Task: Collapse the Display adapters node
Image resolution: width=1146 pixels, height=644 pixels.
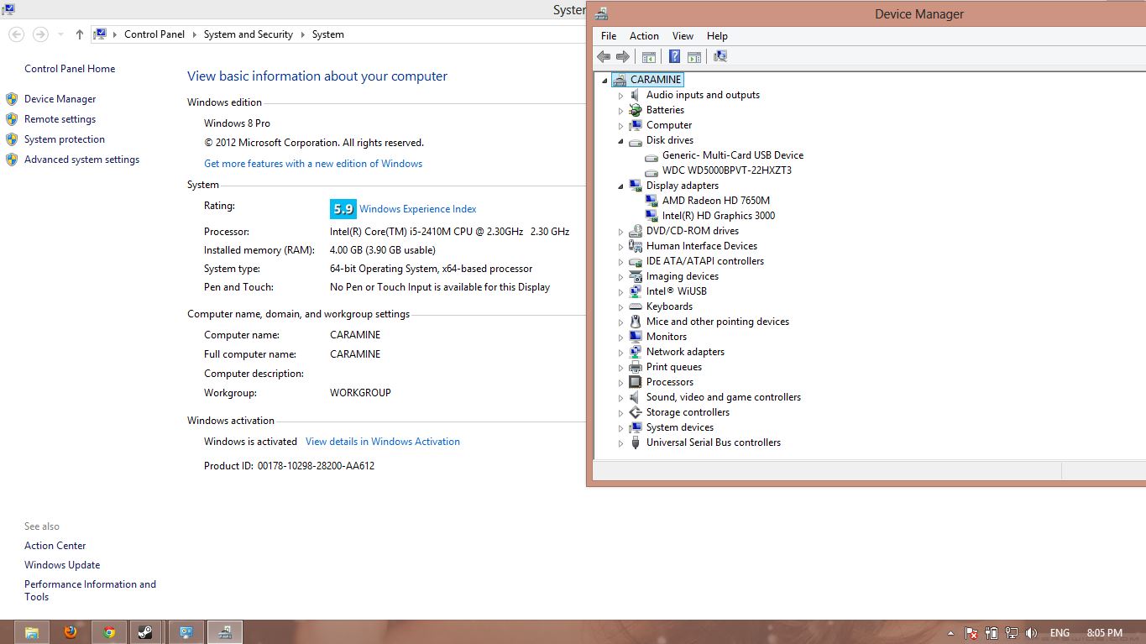Action: [621, 186]
